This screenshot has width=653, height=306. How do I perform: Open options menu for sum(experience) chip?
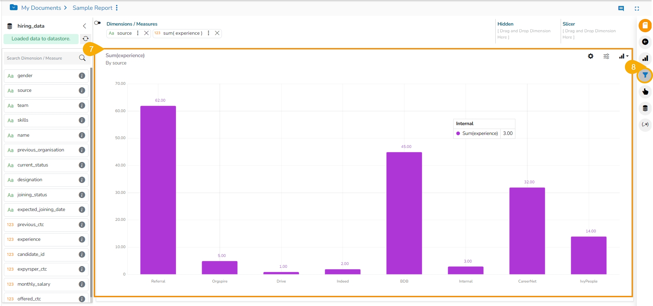pos(209,33)
